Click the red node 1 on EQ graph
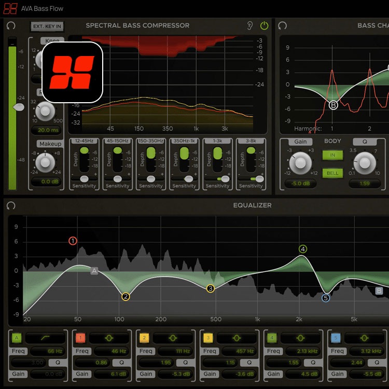389x389 pixels. [x=73, y=241]
